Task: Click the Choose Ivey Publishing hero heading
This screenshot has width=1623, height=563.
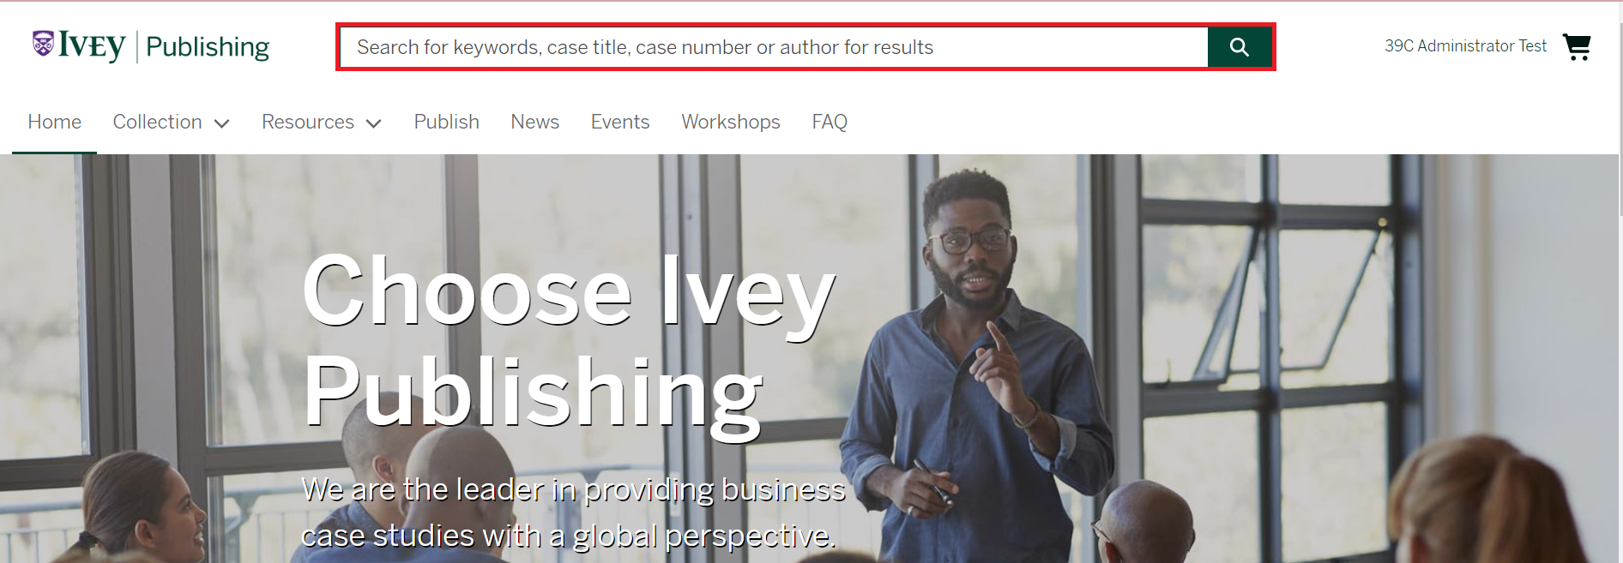Action: (x=569, y=343)
